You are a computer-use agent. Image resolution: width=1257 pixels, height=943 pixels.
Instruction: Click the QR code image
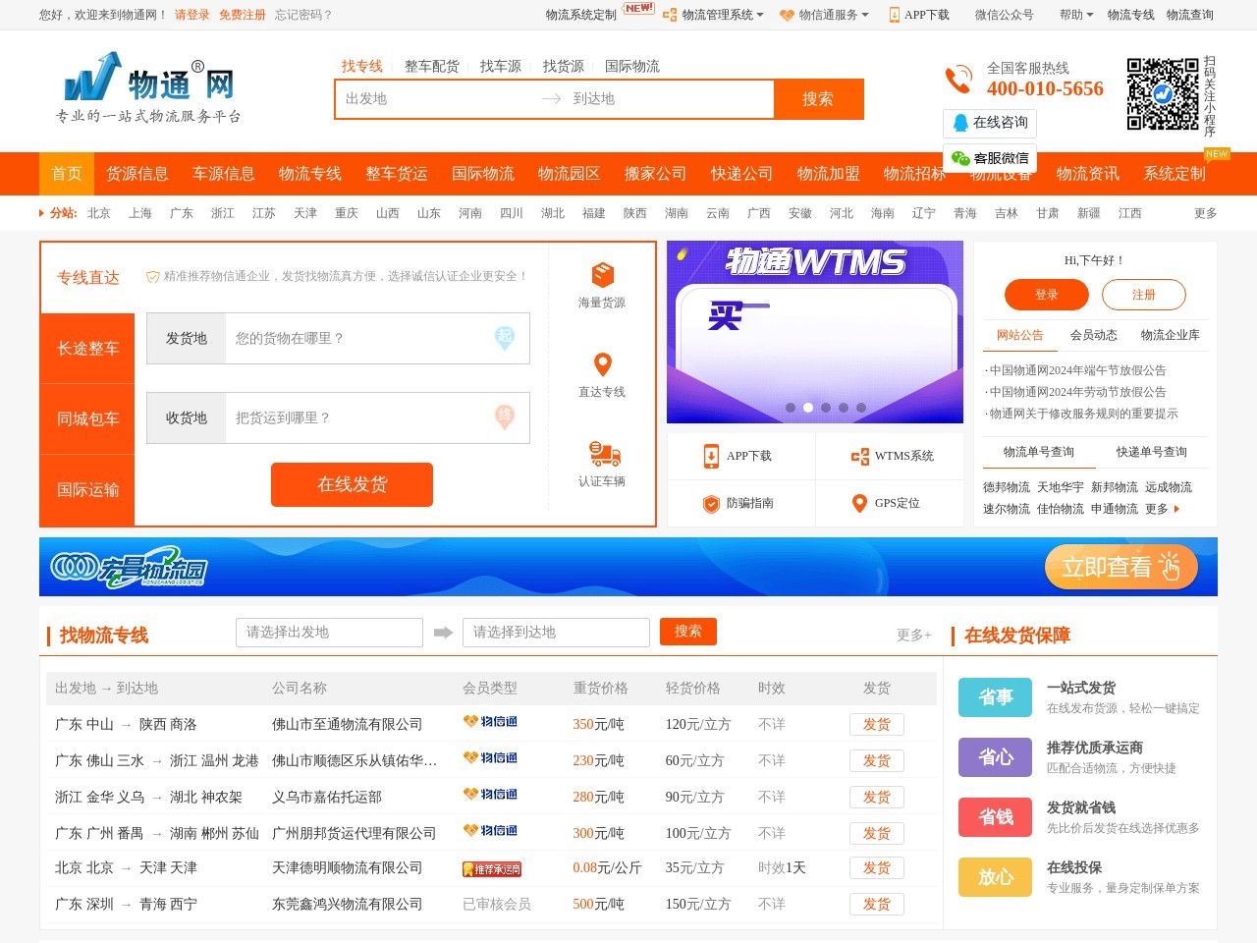[x=1163, y=94]
